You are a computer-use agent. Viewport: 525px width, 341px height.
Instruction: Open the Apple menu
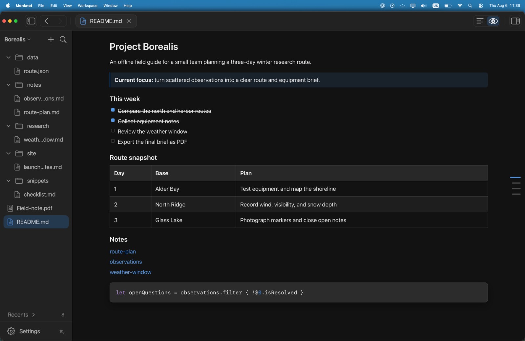[x=8, y=6]
